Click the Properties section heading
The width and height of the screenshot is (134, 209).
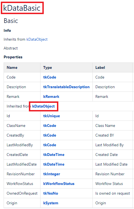[x=13, y=57]
